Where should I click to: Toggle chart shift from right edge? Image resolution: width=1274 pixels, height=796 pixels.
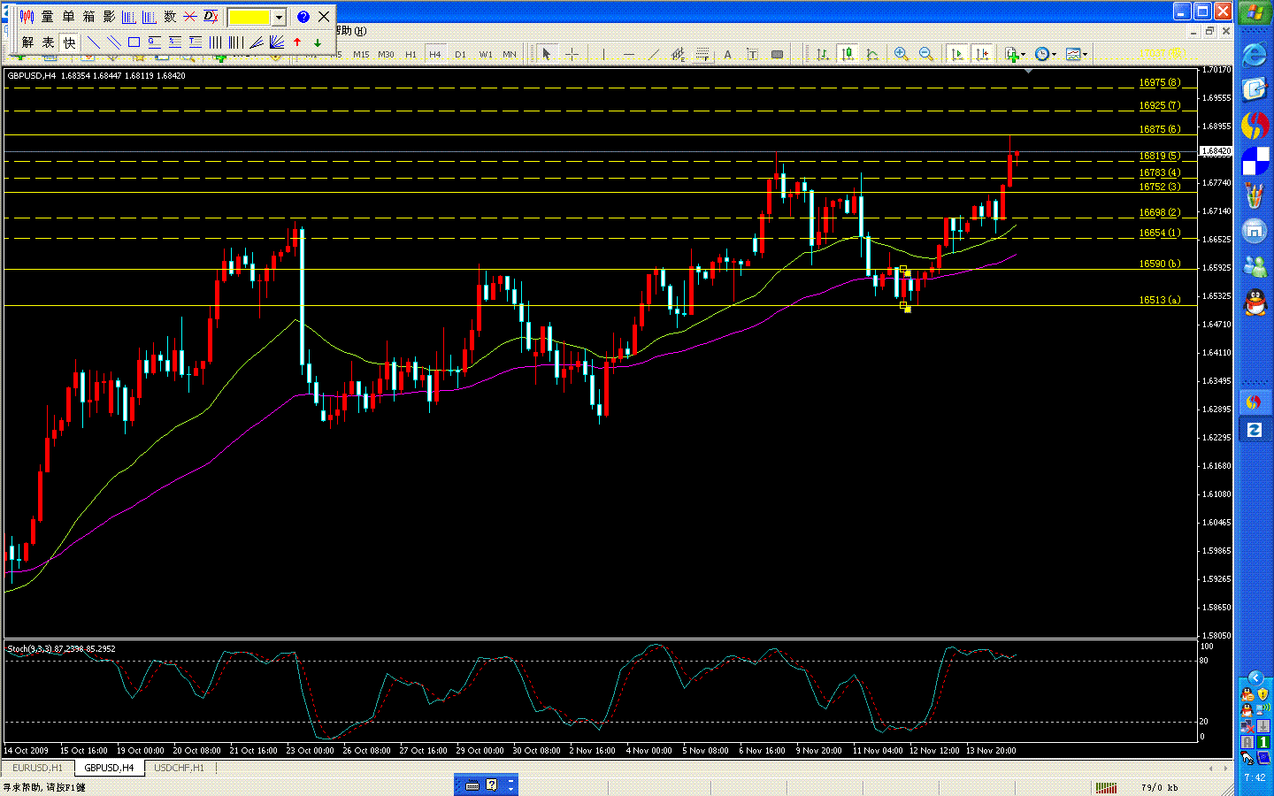pyautogui.click(x=982, y=54)
